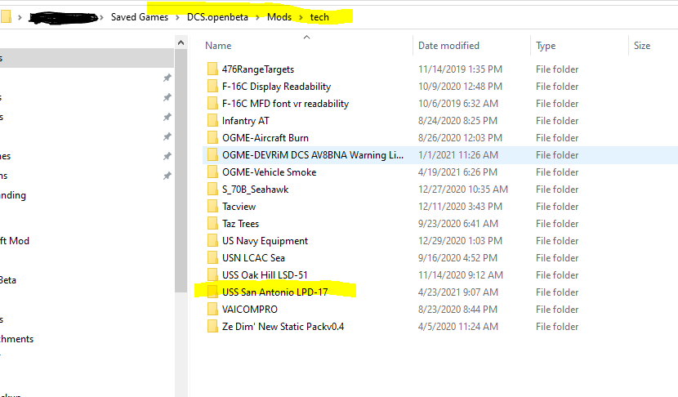678x397 pixels.
Task: Select the Ze Dim' New Static Pack folder icon
Action: click(212, 326)
